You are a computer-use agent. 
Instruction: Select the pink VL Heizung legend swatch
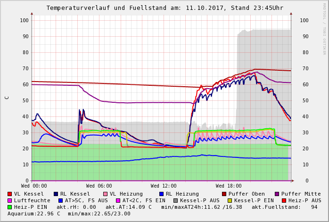[105, 194]
